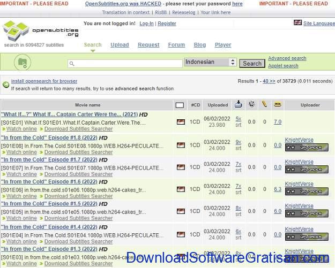
Task: Click the password reset 'here' link
Action: click(x=237, y=4)
